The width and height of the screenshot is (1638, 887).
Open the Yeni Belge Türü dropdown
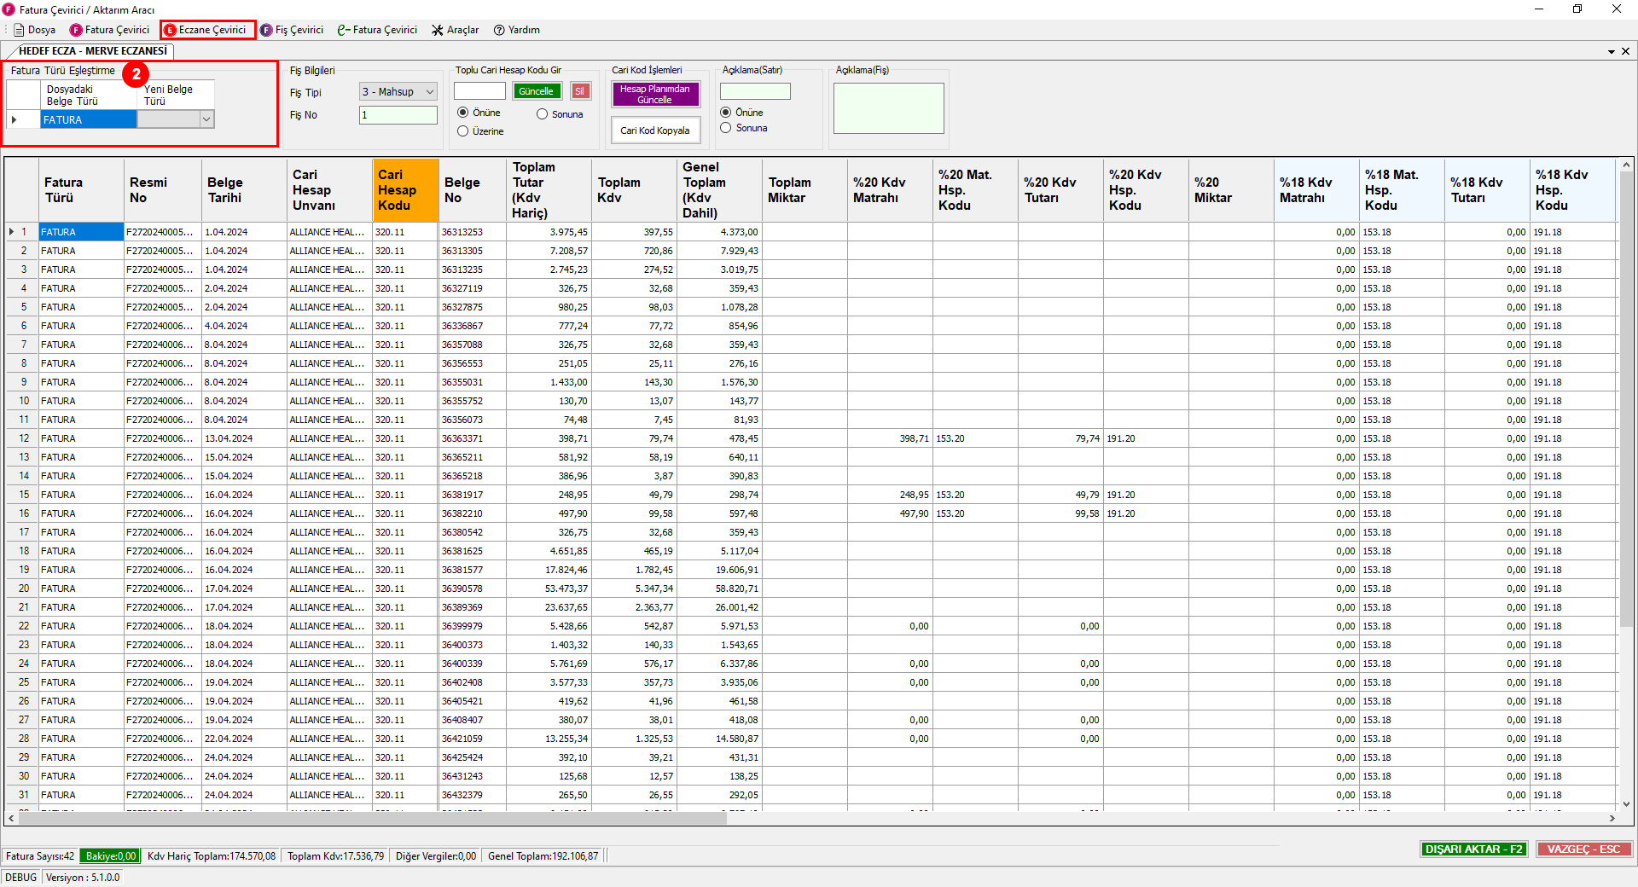pos(206,120)
